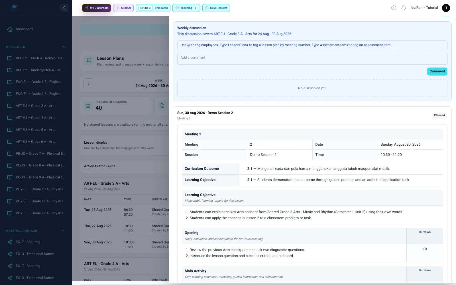Click the book icon for ENG-EL Grade 2 B
456x285 pixels.
click(10, 94)
